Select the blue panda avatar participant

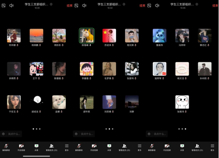[159, 36]
